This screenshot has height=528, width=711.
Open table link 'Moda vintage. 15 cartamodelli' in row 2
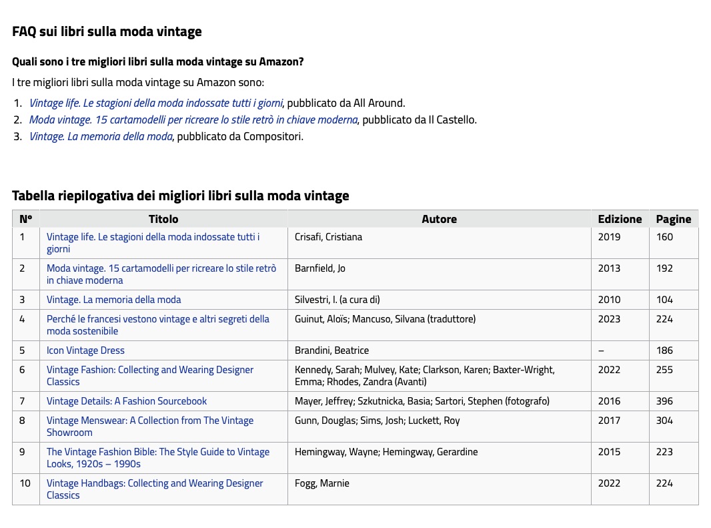click(161, 274)
